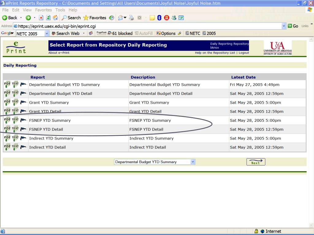The height and width of the screenshot is (235, 314).
Task: Download PDF of Grant YTD Summary
Action: 7,103
